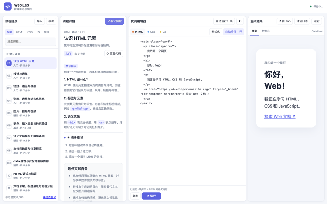This screenshot has width=327, height=204.
Task: Click lesson number 09 badge
Action: point(9,163)
